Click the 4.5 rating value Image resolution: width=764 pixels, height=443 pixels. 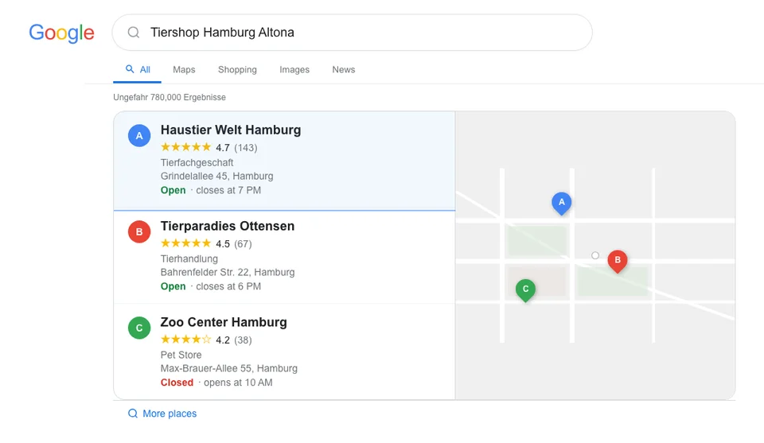223,244
